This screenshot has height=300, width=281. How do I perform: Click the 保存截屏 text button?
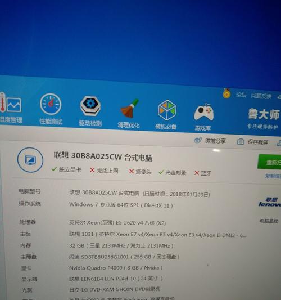point(258,142)
